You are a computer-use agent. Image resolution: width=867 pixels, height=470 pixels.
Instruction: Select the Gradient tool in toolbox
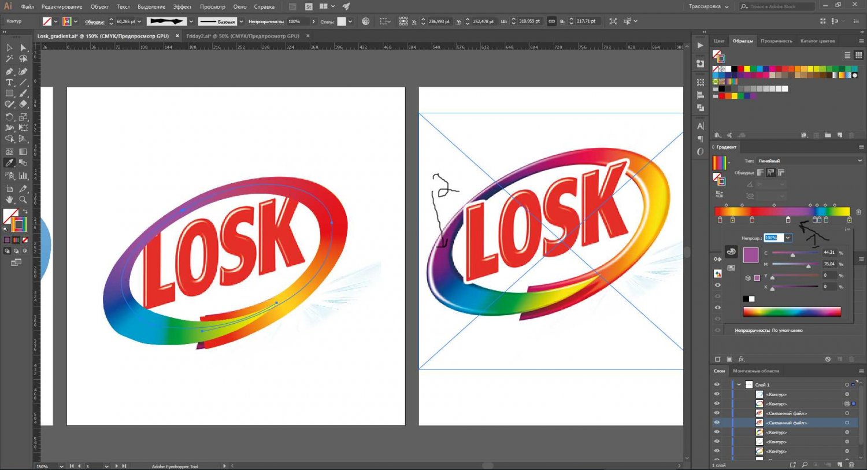(x=23, y=151)
